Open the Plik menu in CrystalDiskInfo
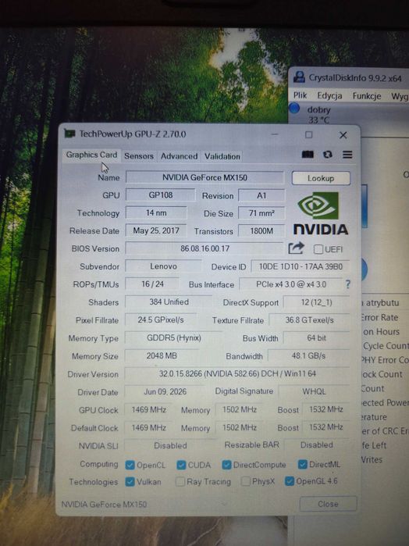This screenshot has height=546, width=409. point(300,95)
